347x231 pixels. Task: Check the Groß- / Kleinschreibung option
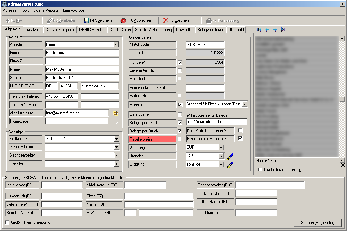pos(7,222)
